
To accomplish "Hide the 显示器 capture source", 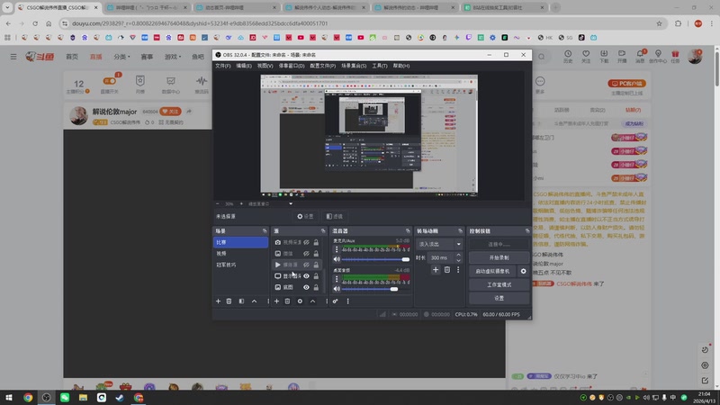I will [x=306, y=276].
